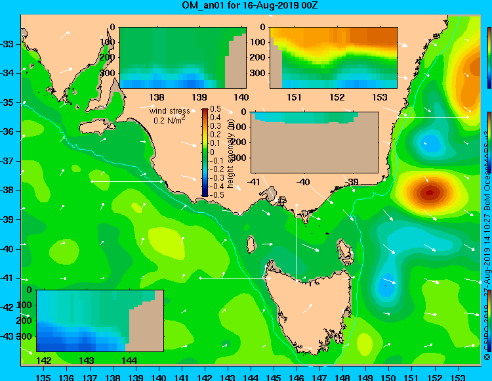Select longitude label 145 on bottom axis
The width and height of the screenshot is (492, 381).
click(x=274, y=377)
